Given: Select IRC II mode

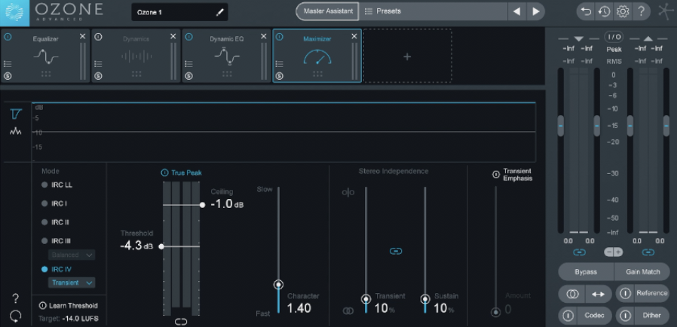Looking at the screenshot, I should 55,222.
